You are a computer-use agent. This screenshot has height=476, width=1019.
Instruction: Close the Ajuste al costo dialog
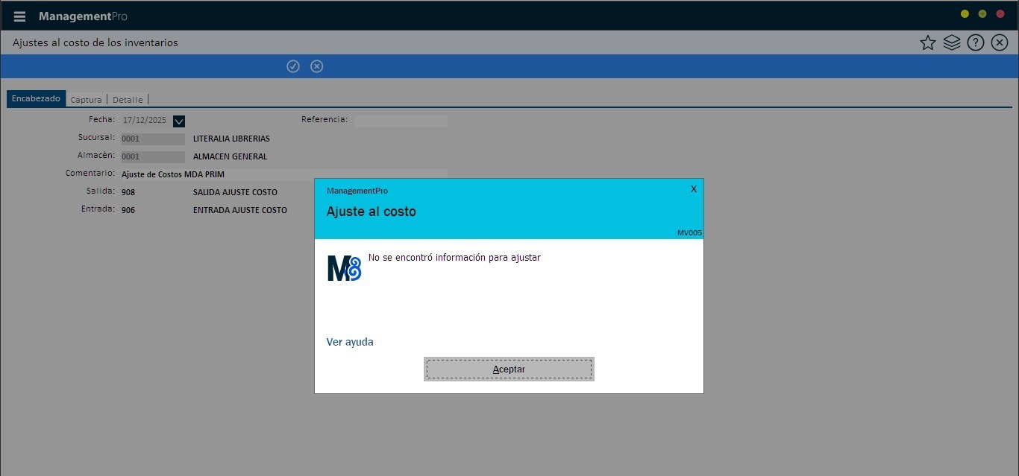[x=694, y=189]
